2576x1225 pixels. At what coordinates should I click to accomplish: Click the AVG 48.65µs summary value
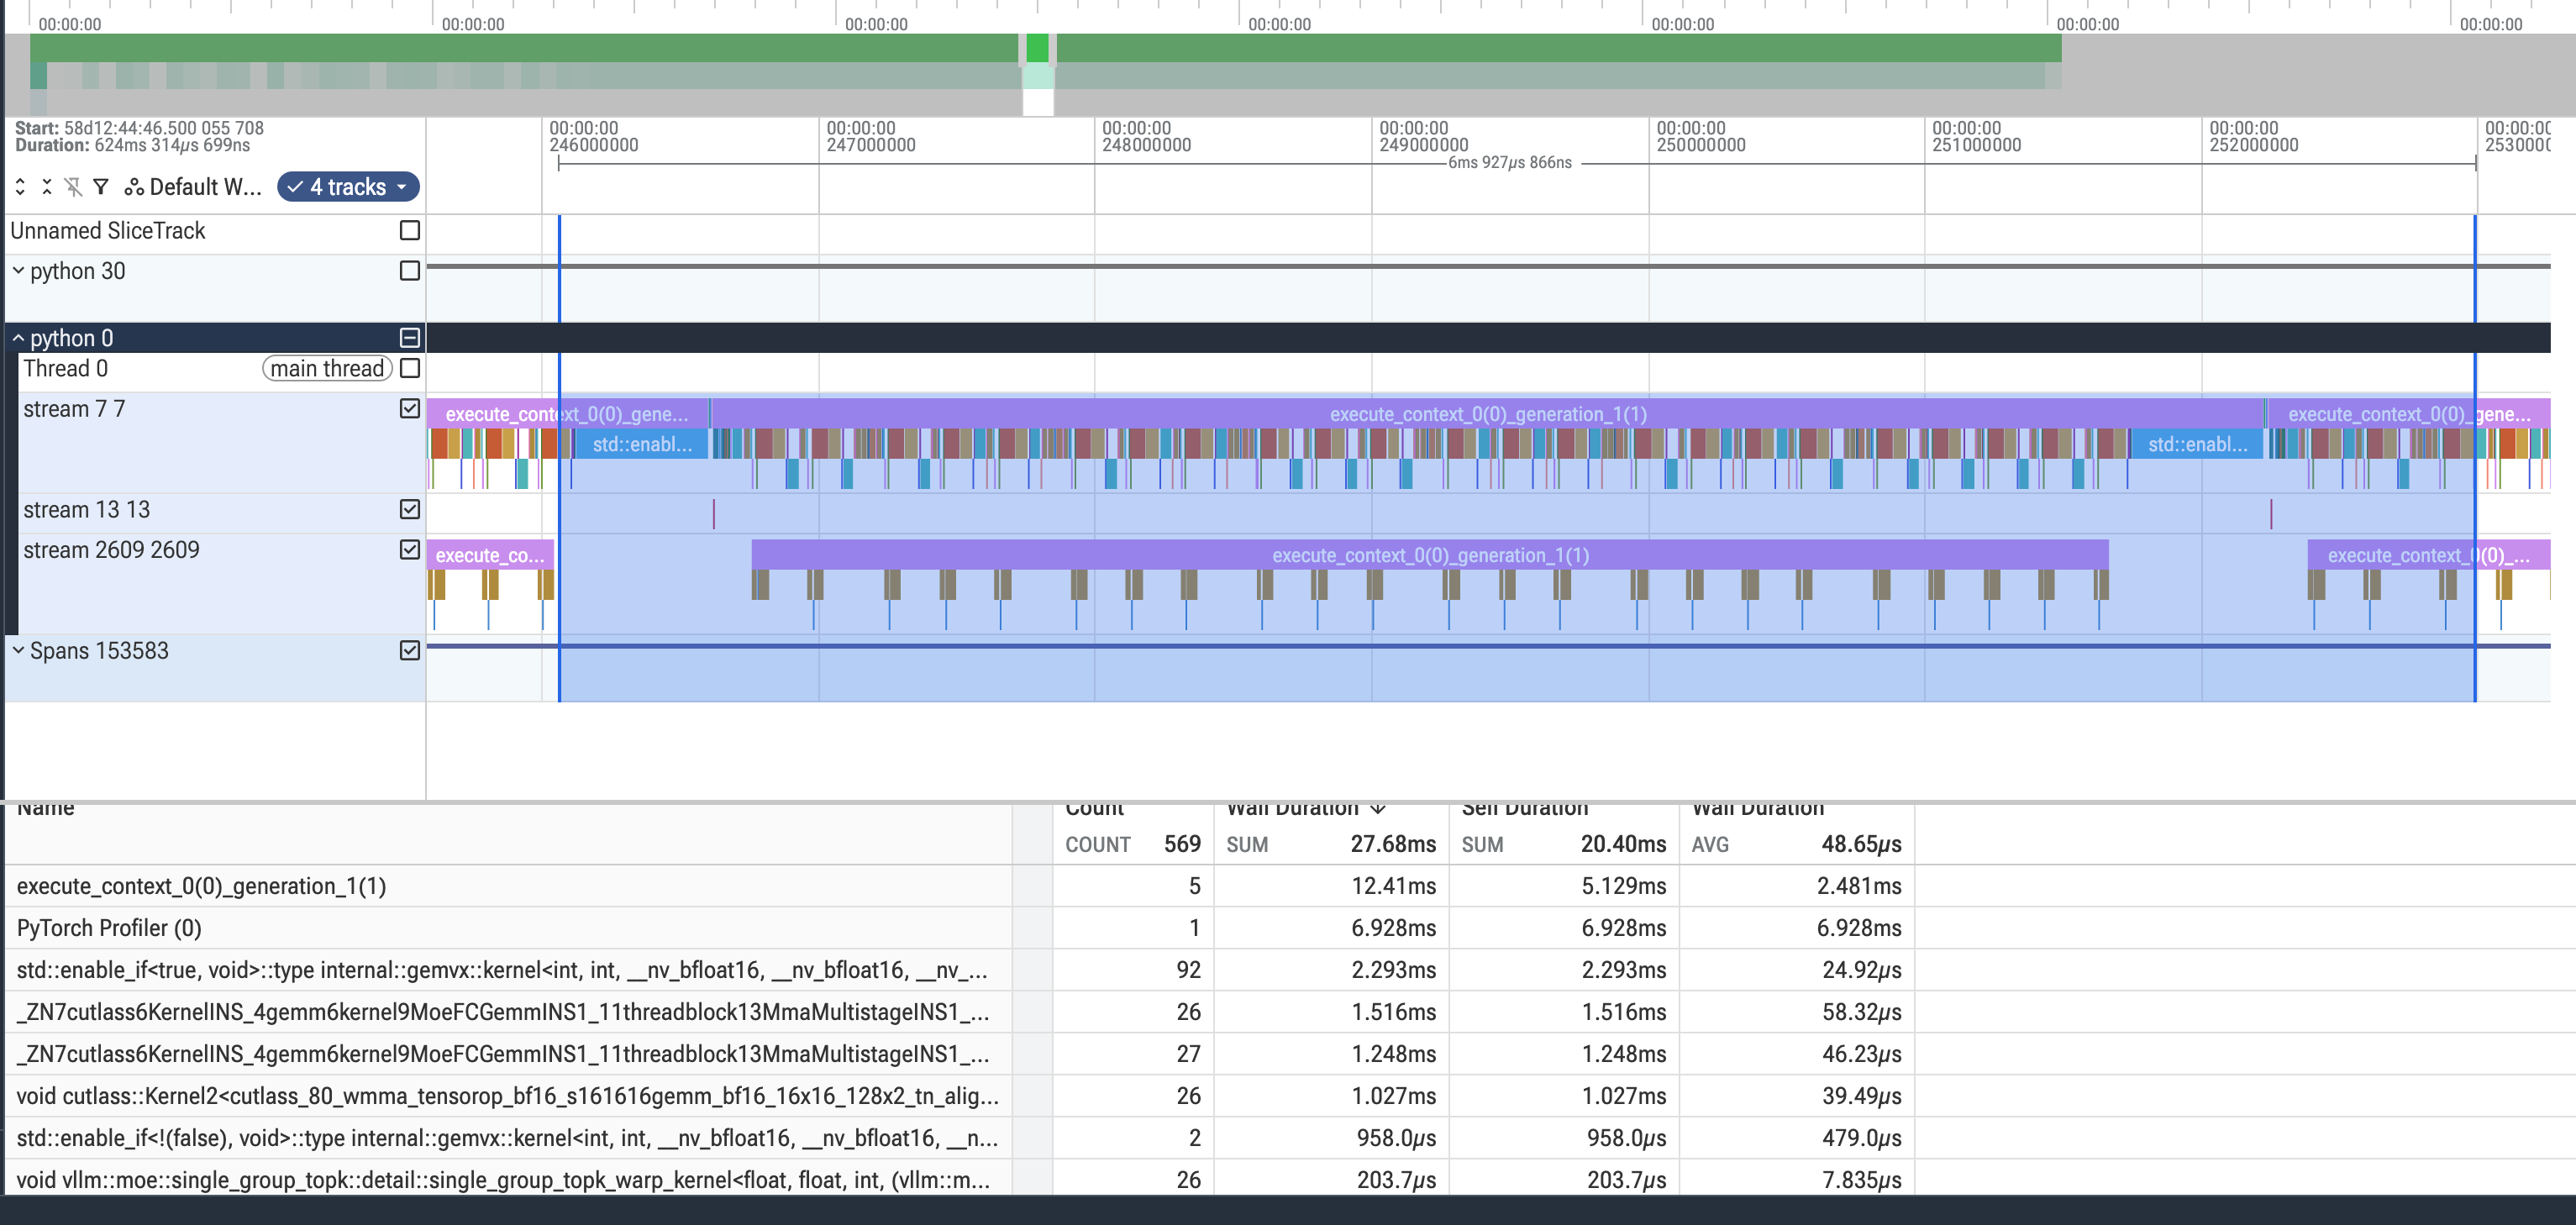point(1861,844)
